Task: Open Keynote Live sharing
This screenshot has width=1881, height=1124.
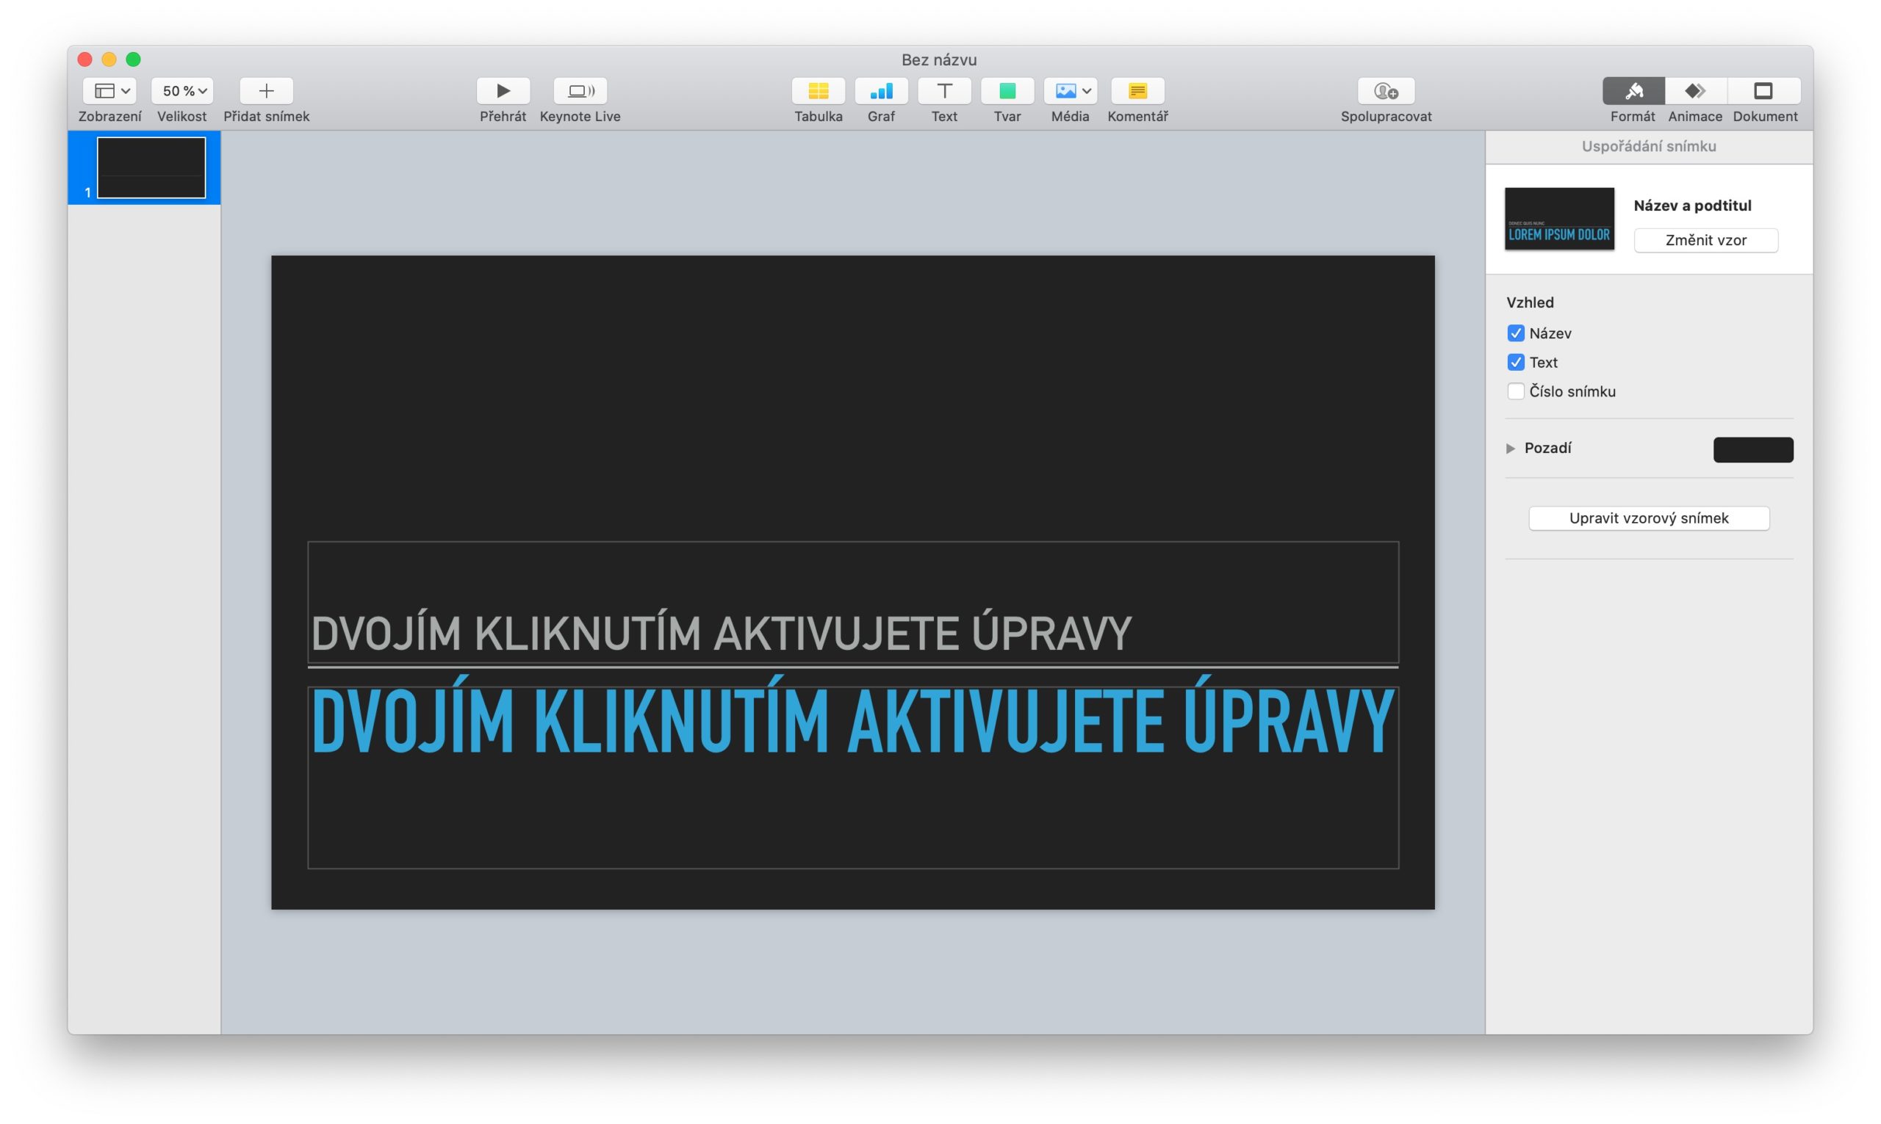Action: point(580,91)
